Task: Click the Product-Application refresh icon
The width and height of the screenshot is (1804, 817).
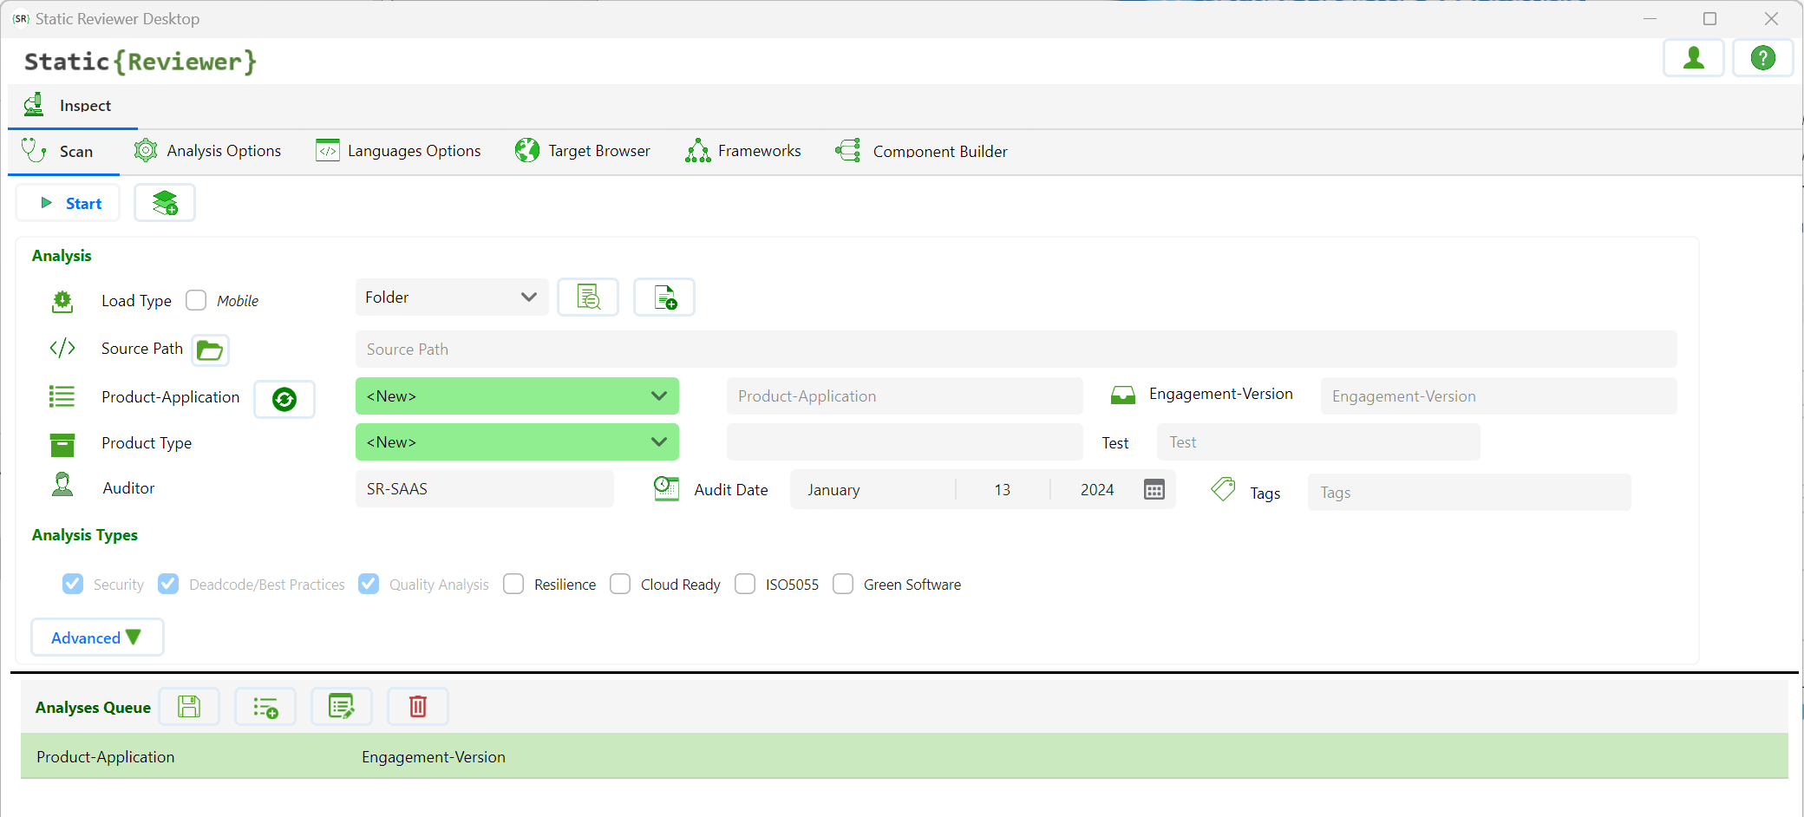Action: click(284, 399)
